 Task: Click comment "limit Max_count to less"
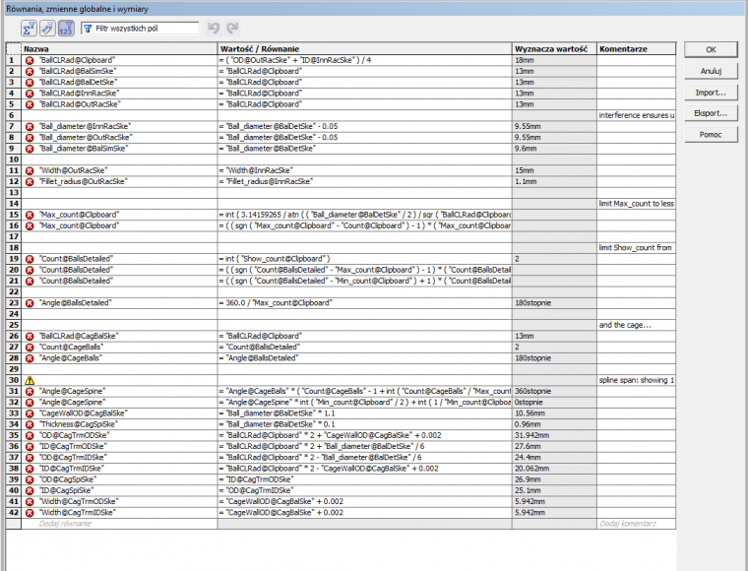click(637, 204)
